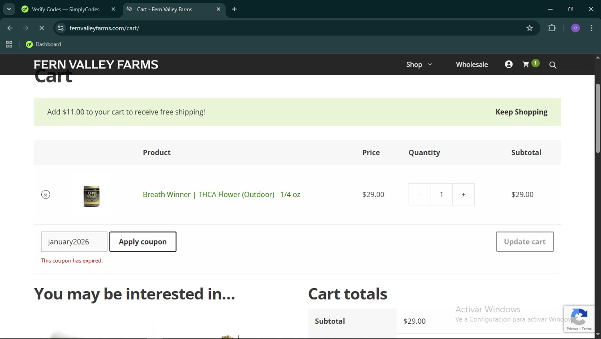
Task: Open the user account icon
Action: [x=509, y=64]
